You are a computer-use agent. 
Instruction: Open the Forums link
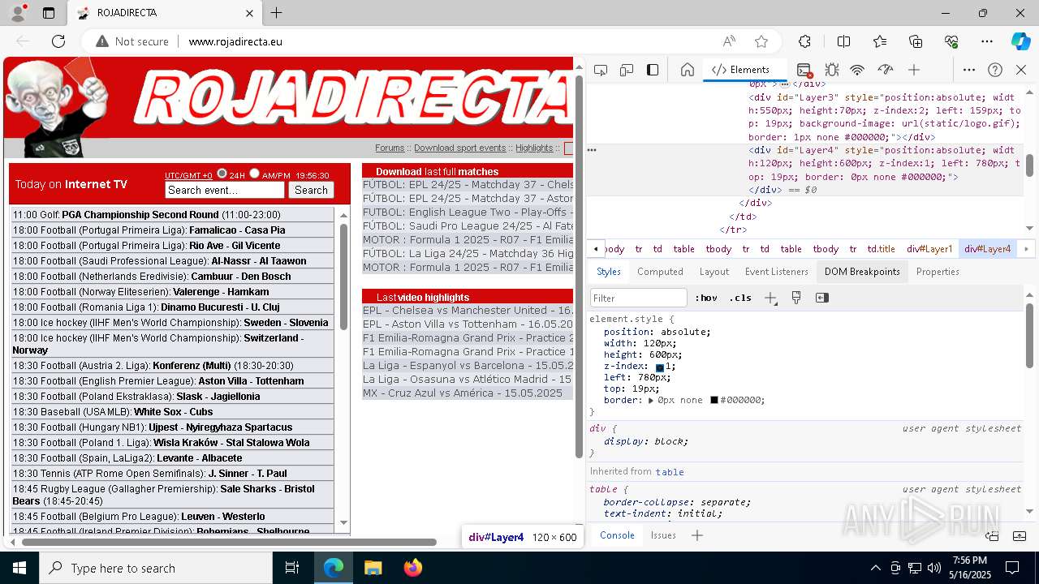[390, 148]
